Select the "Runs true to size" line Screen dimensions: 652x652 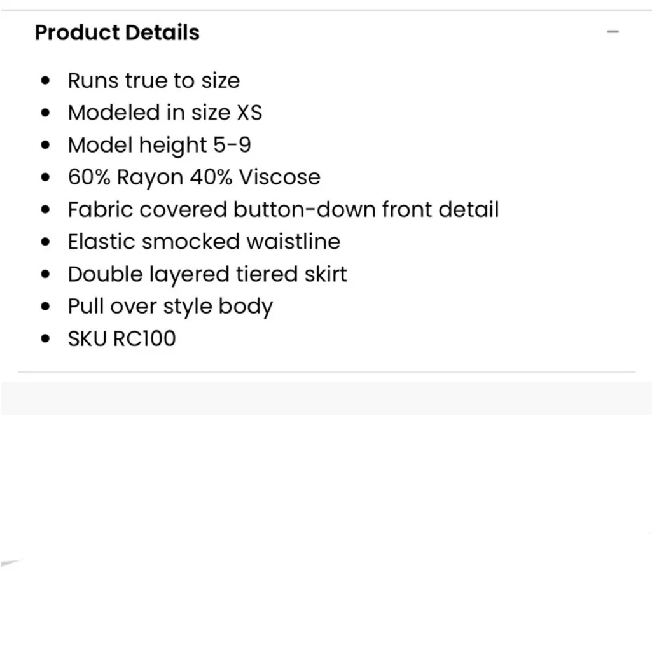[x=153, y=81]
